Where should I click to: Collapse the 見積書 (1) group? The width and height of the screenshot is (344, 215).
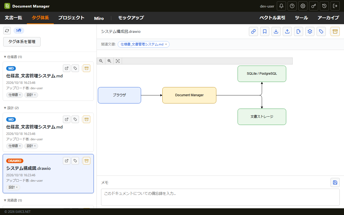click(x=13, y=200)
